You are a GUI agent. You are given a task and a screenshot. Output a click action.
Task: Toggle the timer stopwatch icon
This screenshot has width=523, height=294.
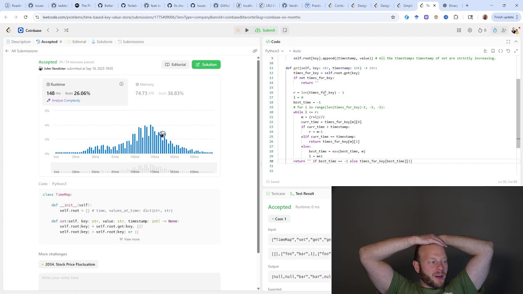tap(495, 30)
